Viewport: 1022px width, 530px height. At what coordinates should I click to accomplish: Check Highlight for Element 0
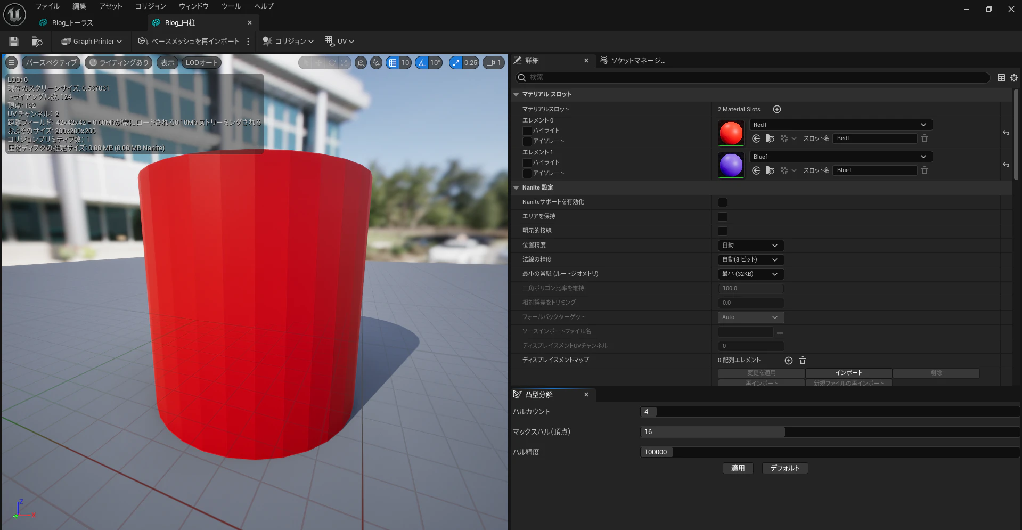[x=527, y=131]
